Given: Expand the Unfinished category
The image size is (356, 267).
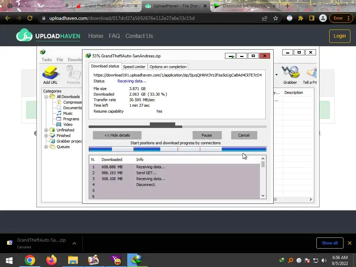Looking at the screenshot, I should point(46,130).
